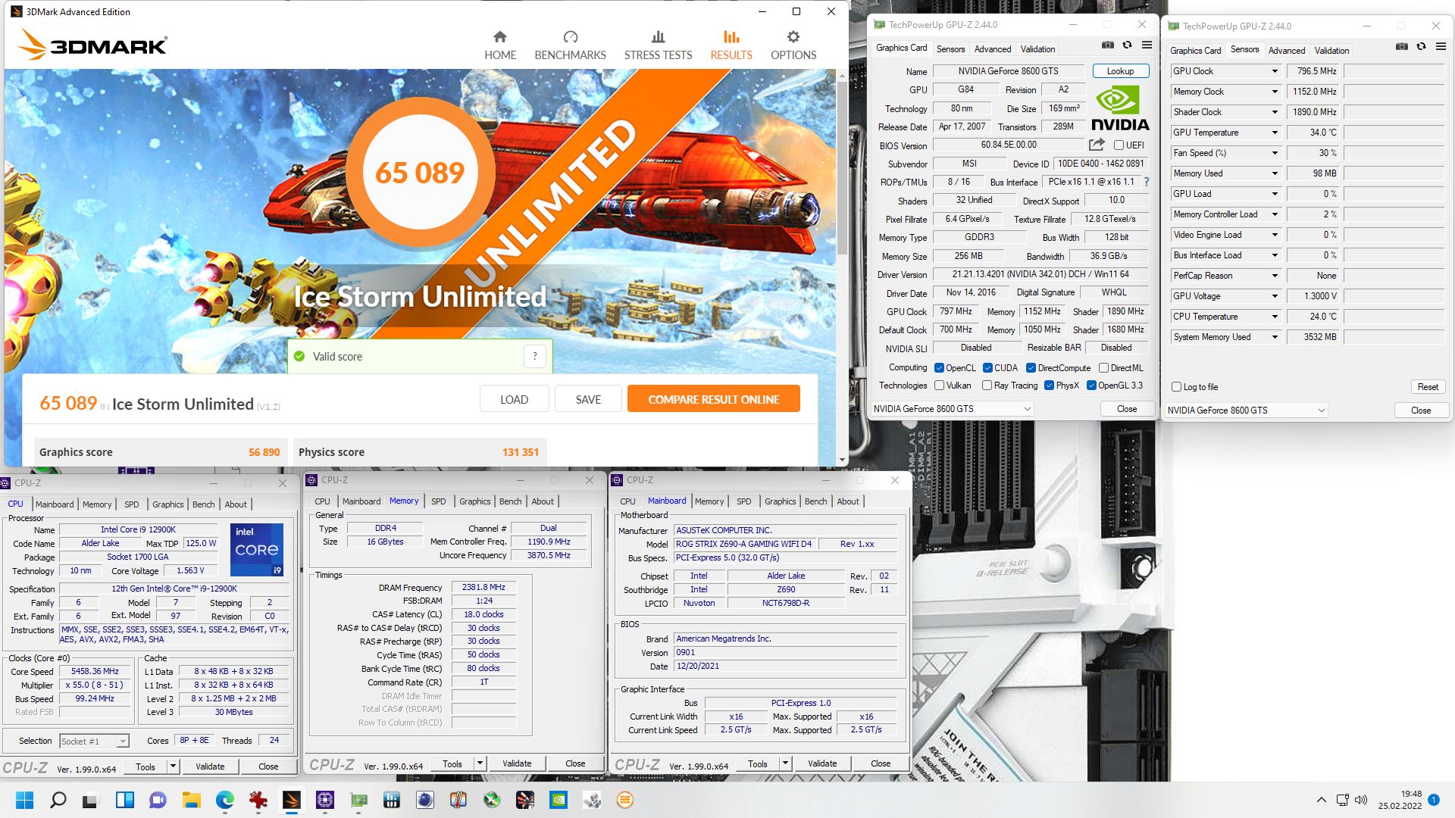Click COMPARE RESULT ONLINE button

coord(713,399)
